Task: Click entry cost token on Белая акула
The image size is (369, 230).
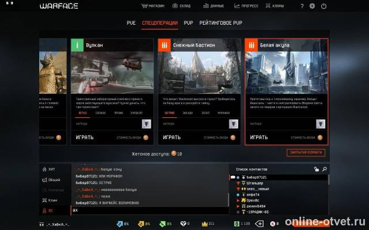Action: (x=320, y=137)
